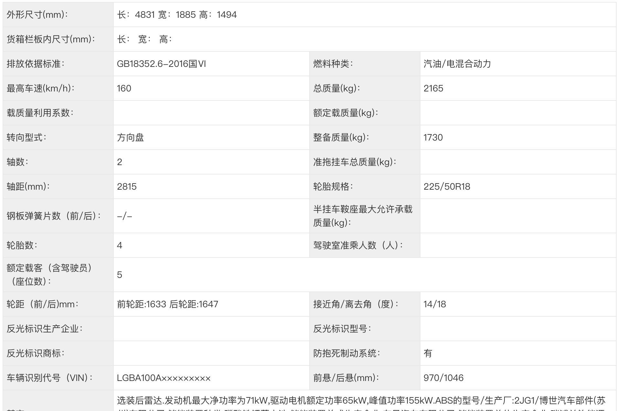Select the dimensions value 长:4831 宽:1885 高:1494

coord(177,15)
